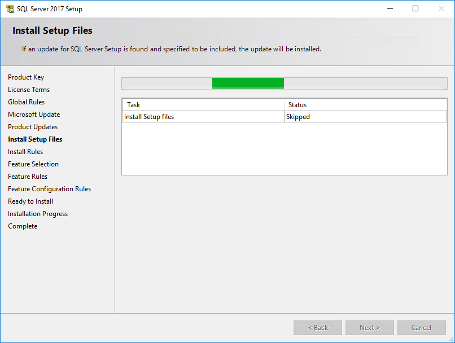The image size is (455, 343).
Task: Select the License Terms step
Action: pyautogui.click(x=29, y=90)
